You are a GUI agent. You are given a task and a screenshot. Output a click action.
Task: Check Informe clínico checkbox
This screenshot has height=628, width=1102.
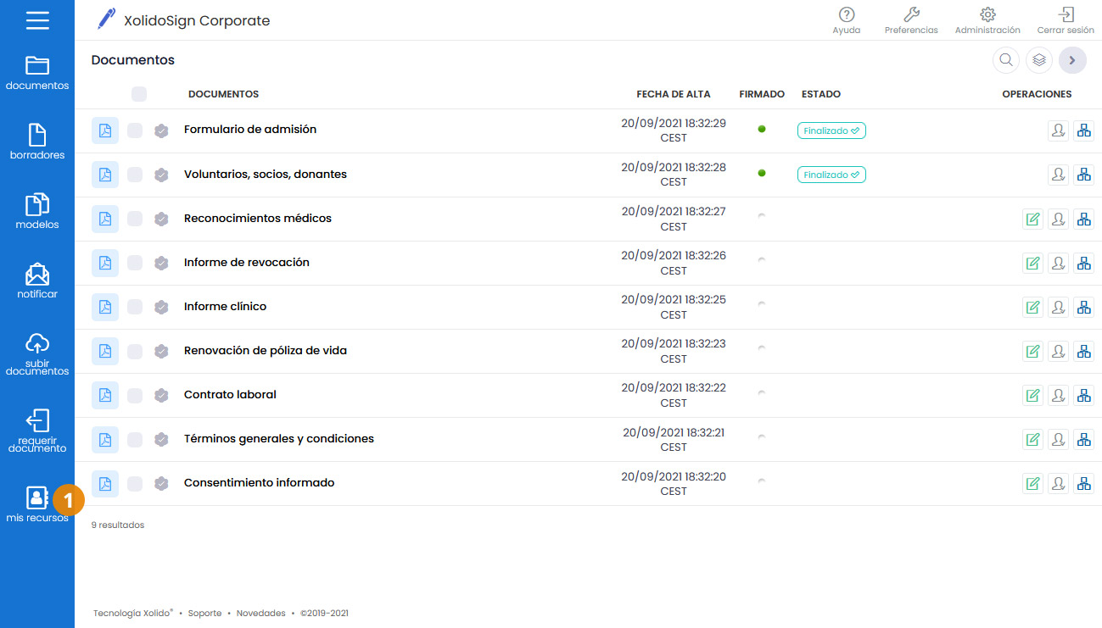pos(135,307)
